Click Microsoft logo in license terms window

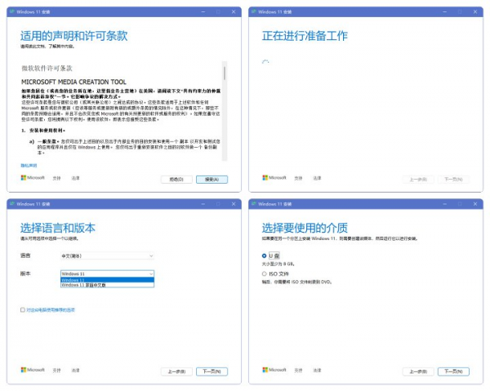33,178
